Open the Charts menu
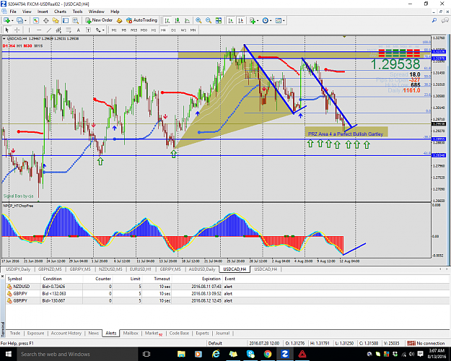Viewport: 451px width, 361px height. point(60,12)
